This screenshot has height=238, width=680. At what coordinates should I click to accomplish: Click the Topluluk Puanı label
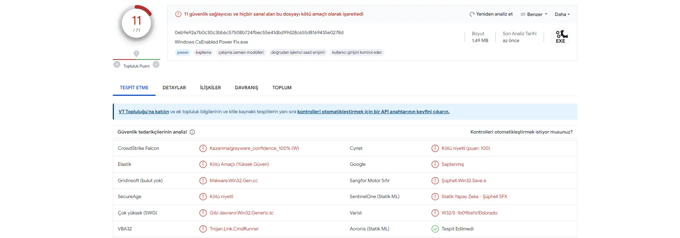pyautogui.click(x=136, y=66)
